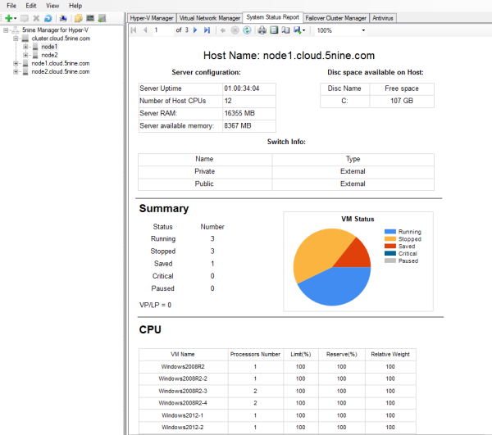
Task: Click the blue Running slice of pie chart
Action: click(337, 287)
